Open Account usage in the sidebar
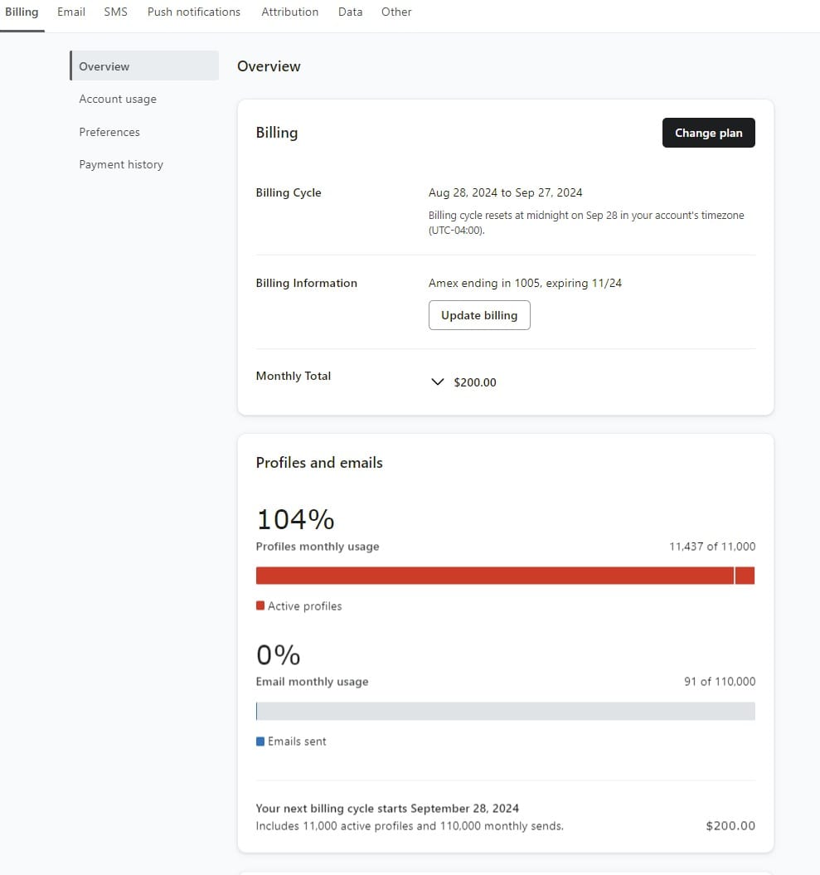 click(118, 99)
